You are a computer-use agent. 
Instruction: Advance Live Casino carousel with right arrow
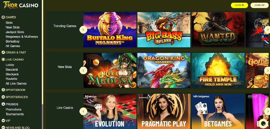(267, 111)
